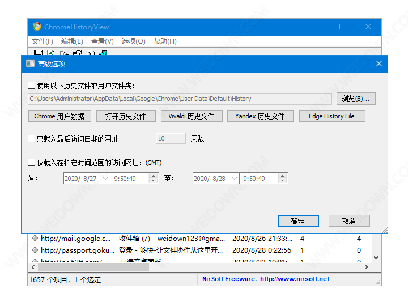This screenshot has width=408, height=306.
Task: Click the 至 time field 9:50:49
Action: pos(258,178)
